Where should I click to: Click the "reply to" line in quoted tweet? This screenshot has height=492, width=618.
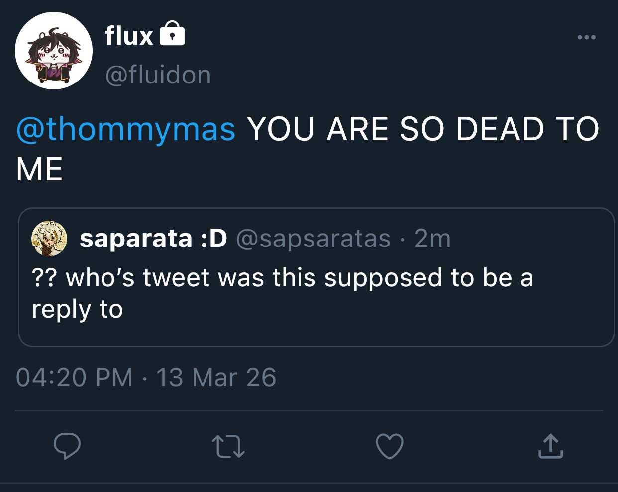78,309
